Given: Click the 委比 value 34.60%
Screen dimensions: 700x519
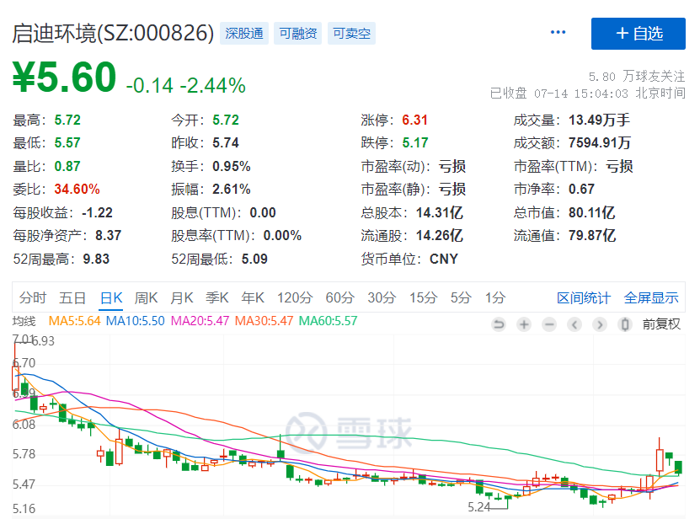Looking at the screenshot, I should [x=77, y=189].
